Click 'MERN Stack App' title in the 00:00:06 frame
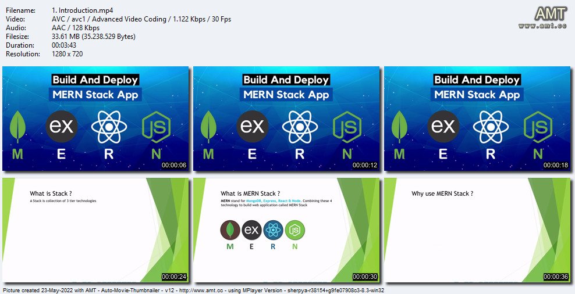This screenshot has width=575, height=294. [x=95, y=95]
